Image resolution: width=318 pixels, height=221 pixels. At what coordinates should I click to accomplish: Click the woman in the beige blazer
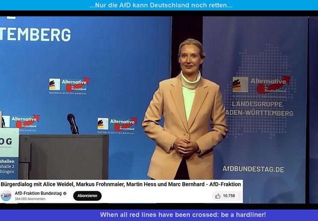184,119
